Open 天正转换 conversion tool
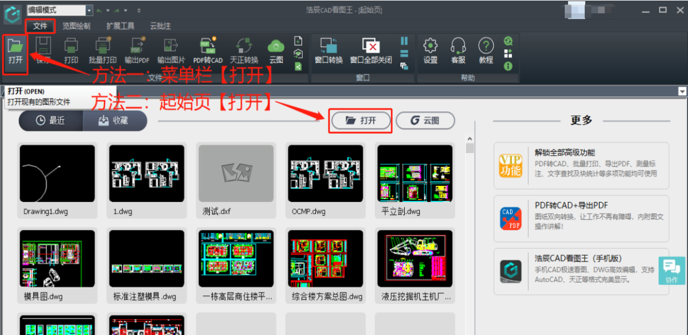The height and width of the screenshot is (335, 688). click(x=244, y=50)
